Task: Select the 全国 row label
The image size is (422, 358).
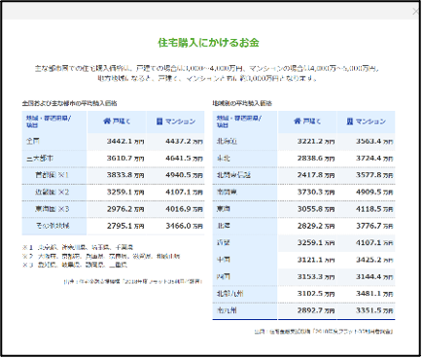Action: coord(33,141)
